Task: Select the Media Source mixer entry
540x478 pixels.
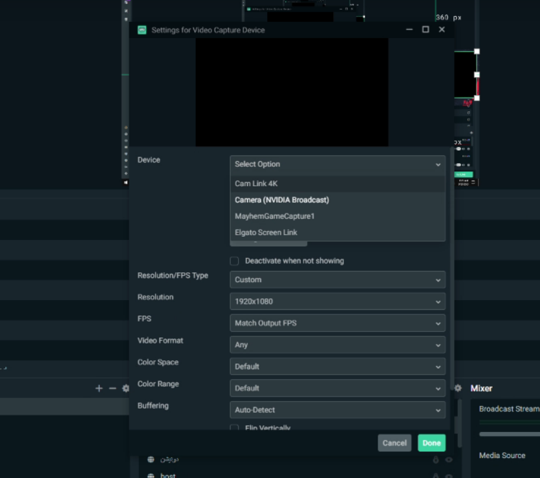Action: [502, 455]
